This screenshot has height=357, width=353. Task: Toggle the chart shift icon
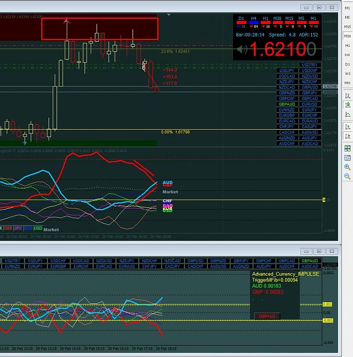coord(347,136)
